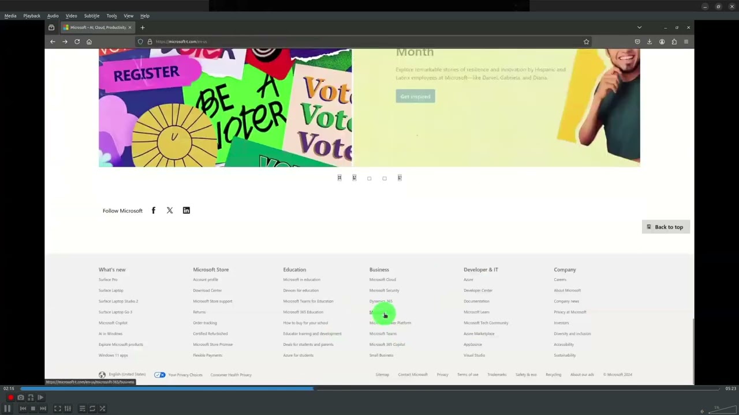This screenshot has width=739, height=415.
Task: Open the VLC Video menu
Action: click(x=71, y=16)
